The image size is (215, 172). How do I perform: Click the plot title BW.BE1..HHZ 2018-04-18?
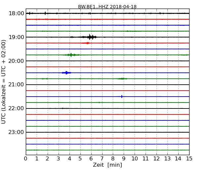click(107, 7)
